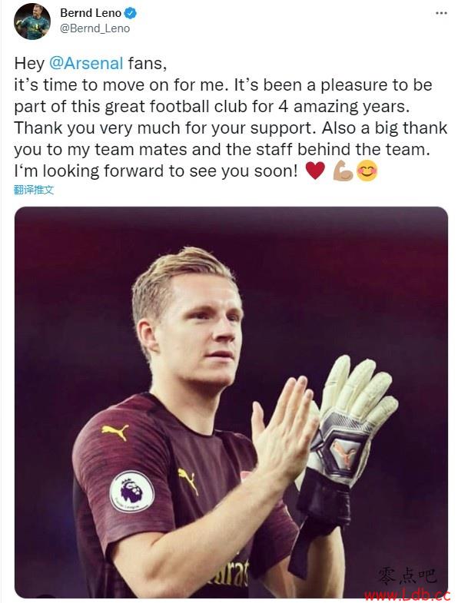Click the "Hey" word starting the tweet

[29, 64]
